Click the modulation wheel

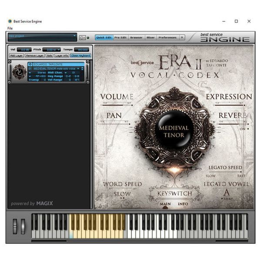click(x=23, y=226)
